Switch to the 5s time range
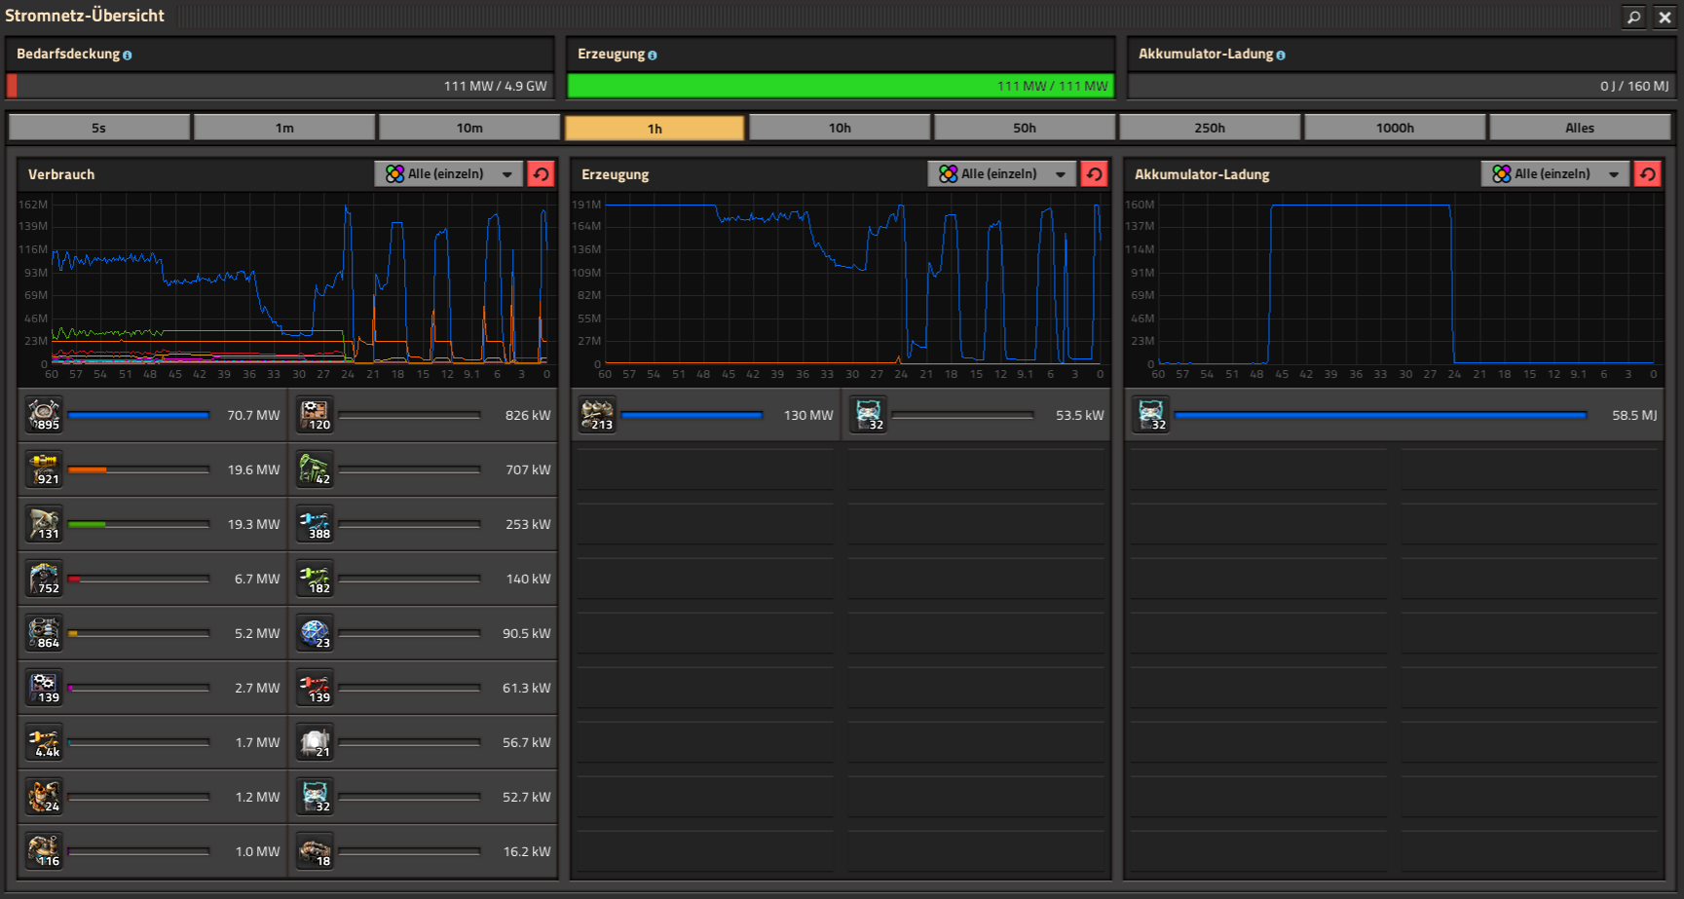 click(99, 128)
